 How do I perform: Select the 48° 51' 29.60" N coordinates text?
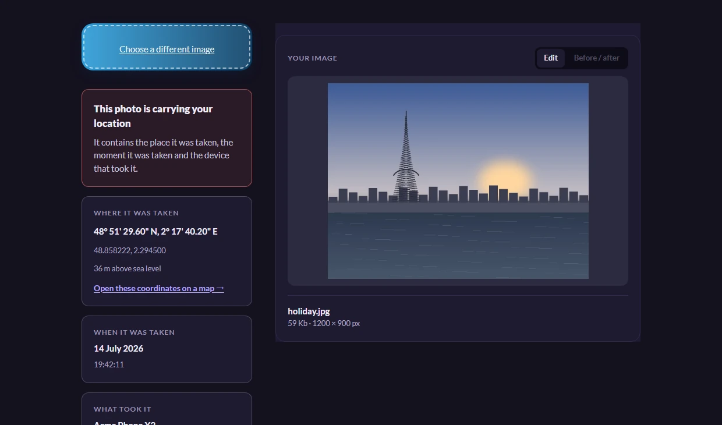click(x=155, y=232)
